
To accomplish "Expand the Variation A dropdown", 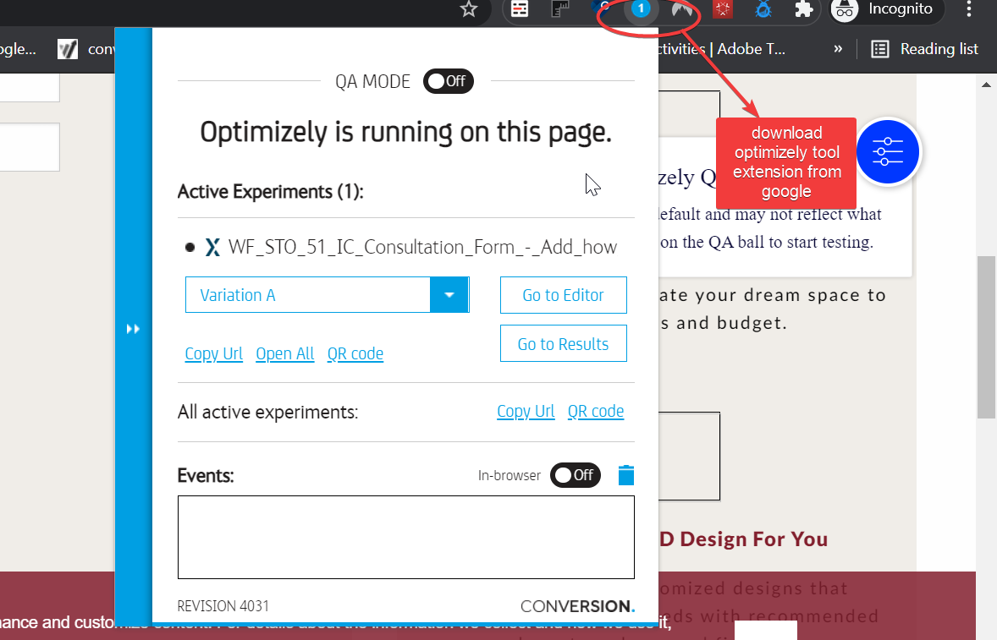I will pyautogui.click(x=449, y=295).
